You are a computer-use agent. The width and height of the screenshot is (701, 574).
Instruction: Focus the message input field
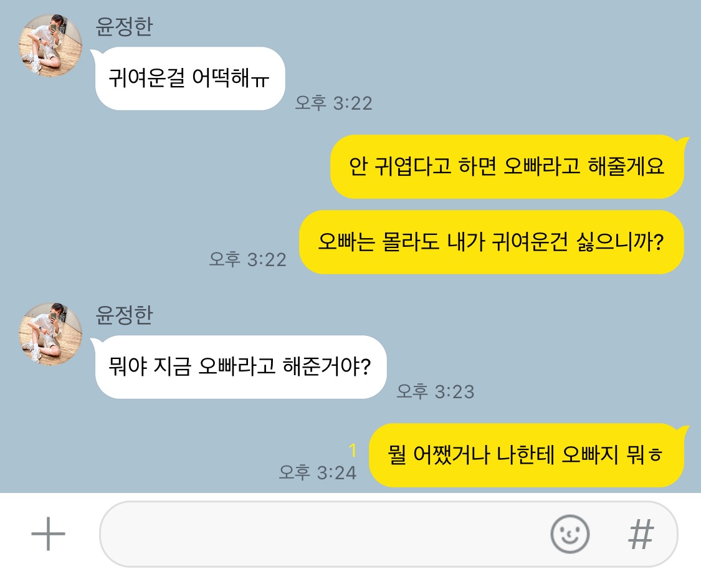[x=388, y=533]
